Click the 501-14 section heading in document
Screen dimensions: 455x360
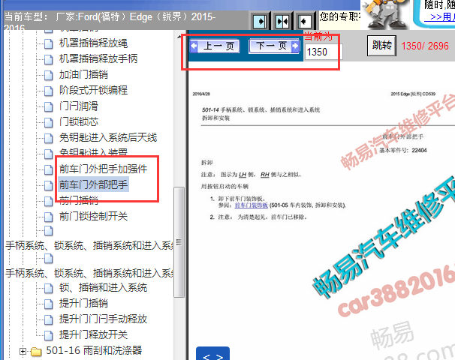(261, 109)
